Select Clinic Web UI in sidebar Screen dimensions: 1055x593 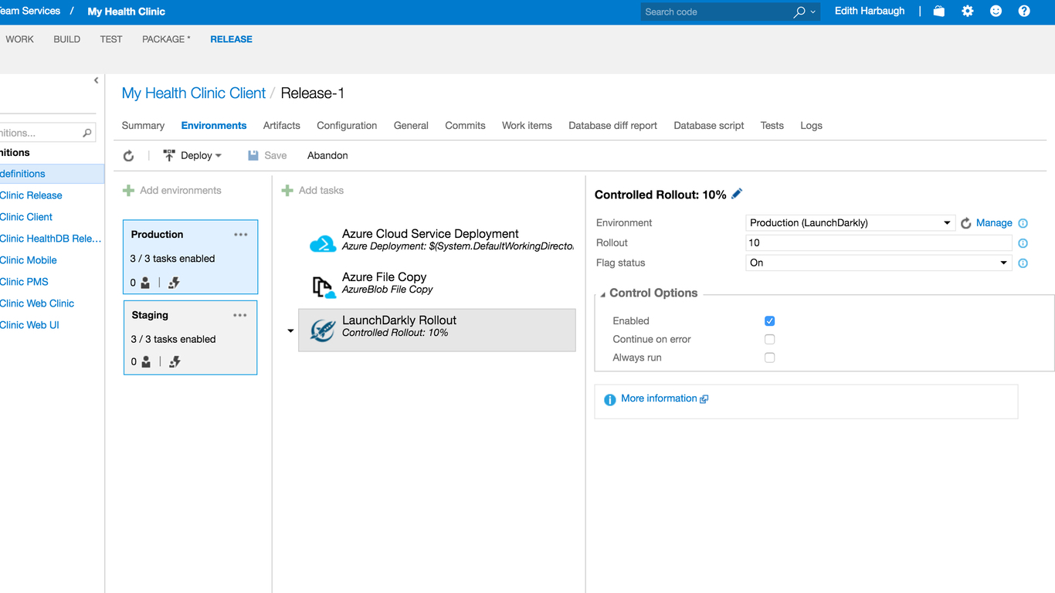29,325
